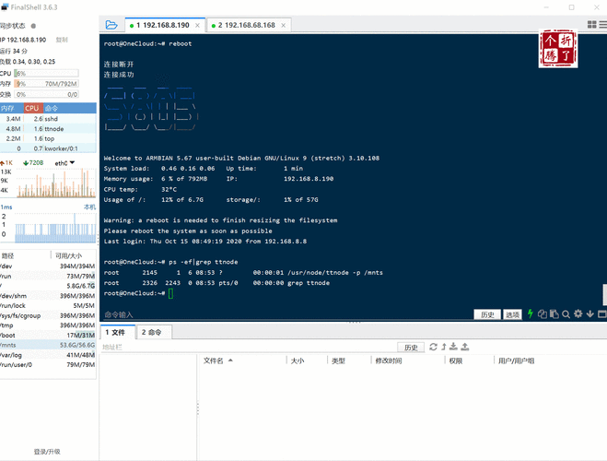Sort processes by CPU column
Viewport: 607px width, 461px height.
click(32, 108)
